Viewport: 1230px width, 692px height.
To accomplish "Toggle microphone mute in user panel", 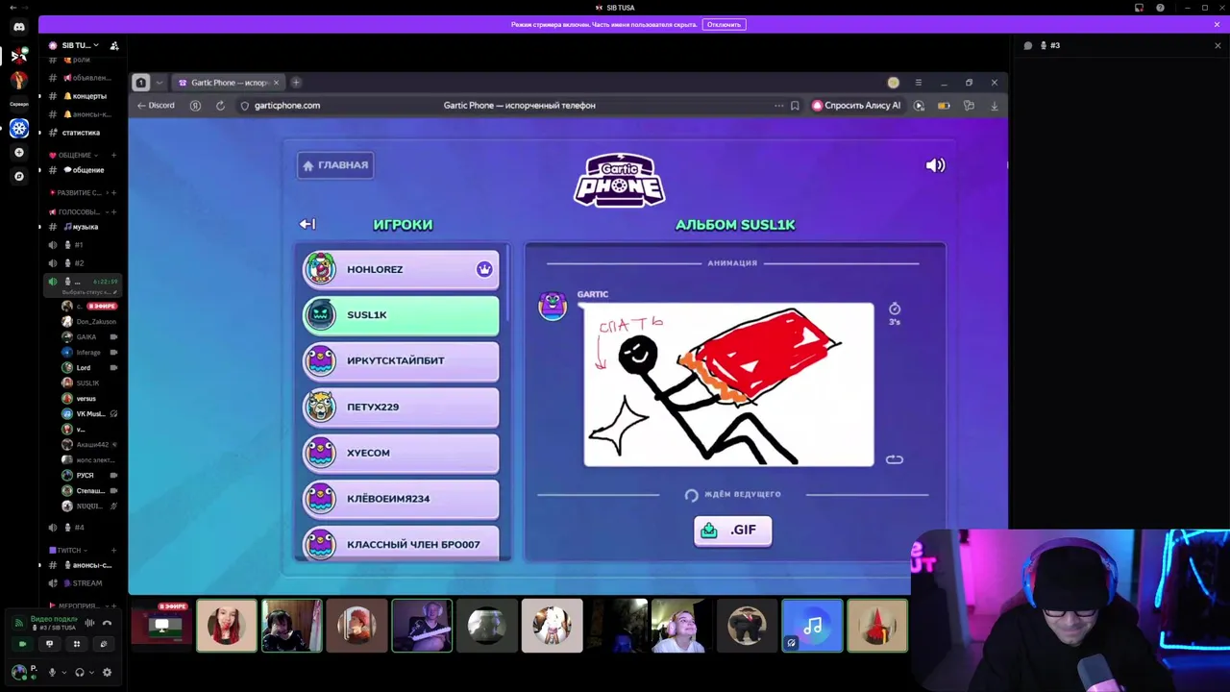I will (x=52, y=672).
